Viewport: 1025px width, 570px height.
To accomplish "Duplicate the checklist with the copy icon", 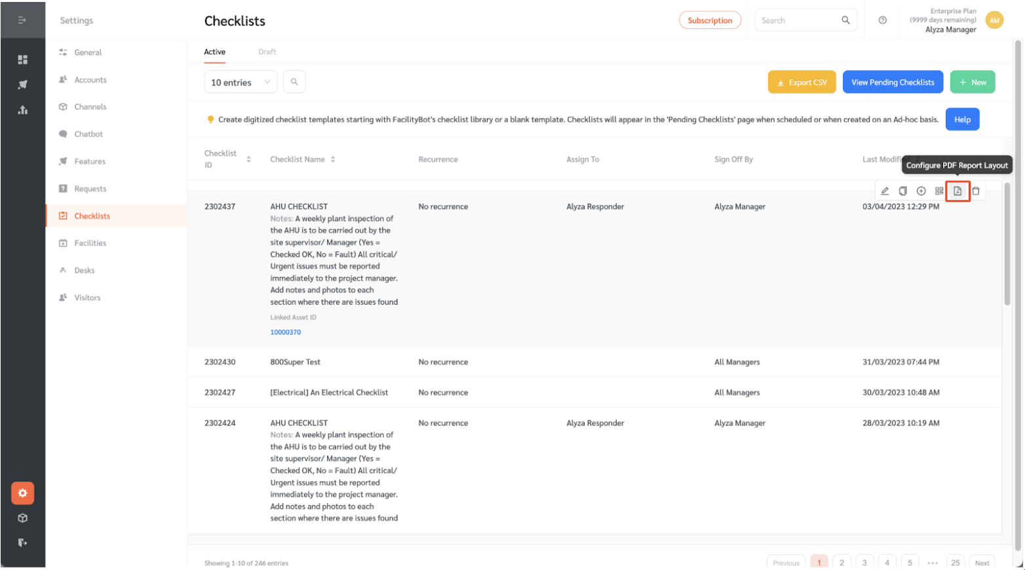I will tap(903, 191).
